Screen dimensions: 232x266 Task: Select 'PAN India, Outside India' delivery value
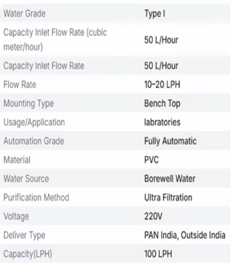pos(185,235)
